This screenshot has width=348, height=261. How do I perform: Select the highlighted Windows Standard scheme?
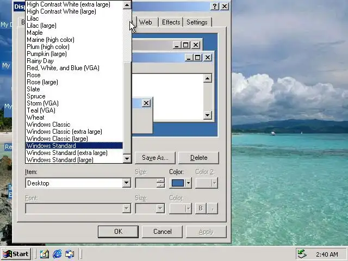coord(74,146)
